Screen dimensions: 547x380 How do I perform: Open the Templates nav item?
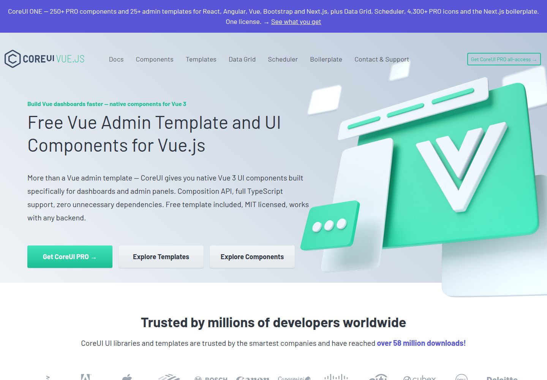click(x=201, y=59)
